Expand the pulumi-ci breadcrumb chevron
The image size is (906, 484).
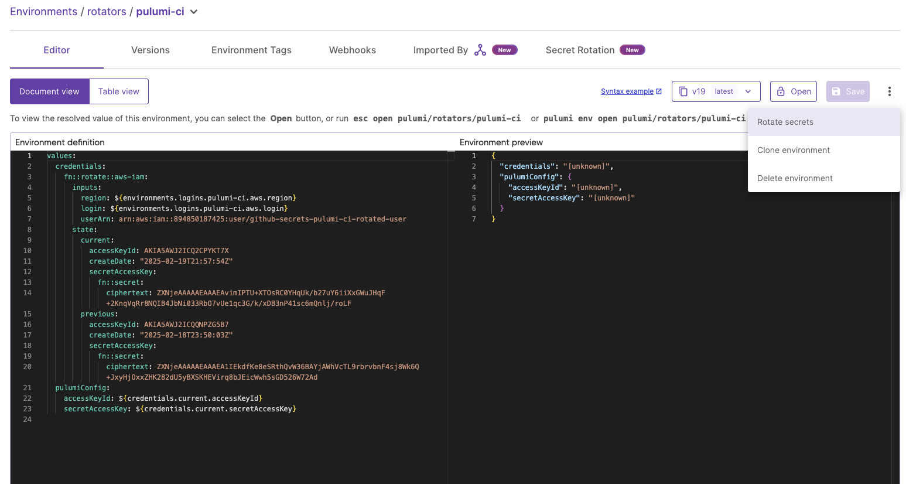(x=194, y=12)
